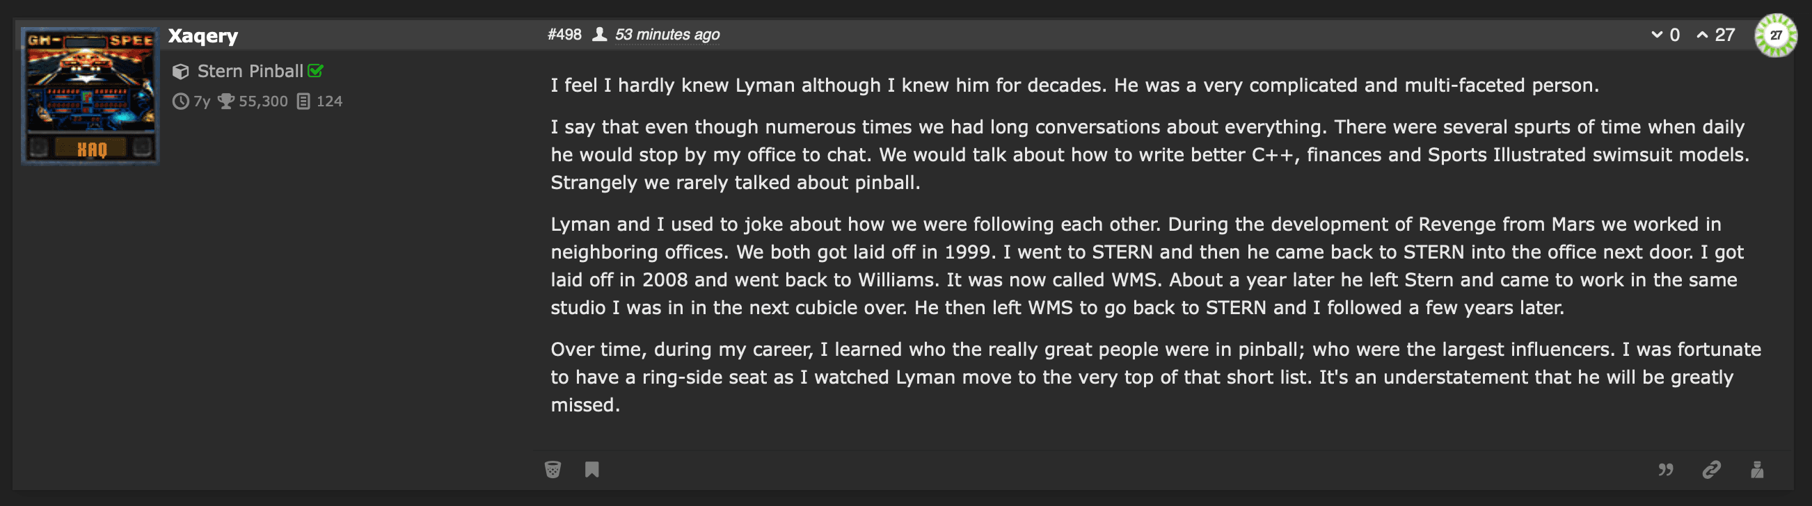Downvote the post with the down chevron
This screenshot has width=1812, height=506.
point(1658,35)
